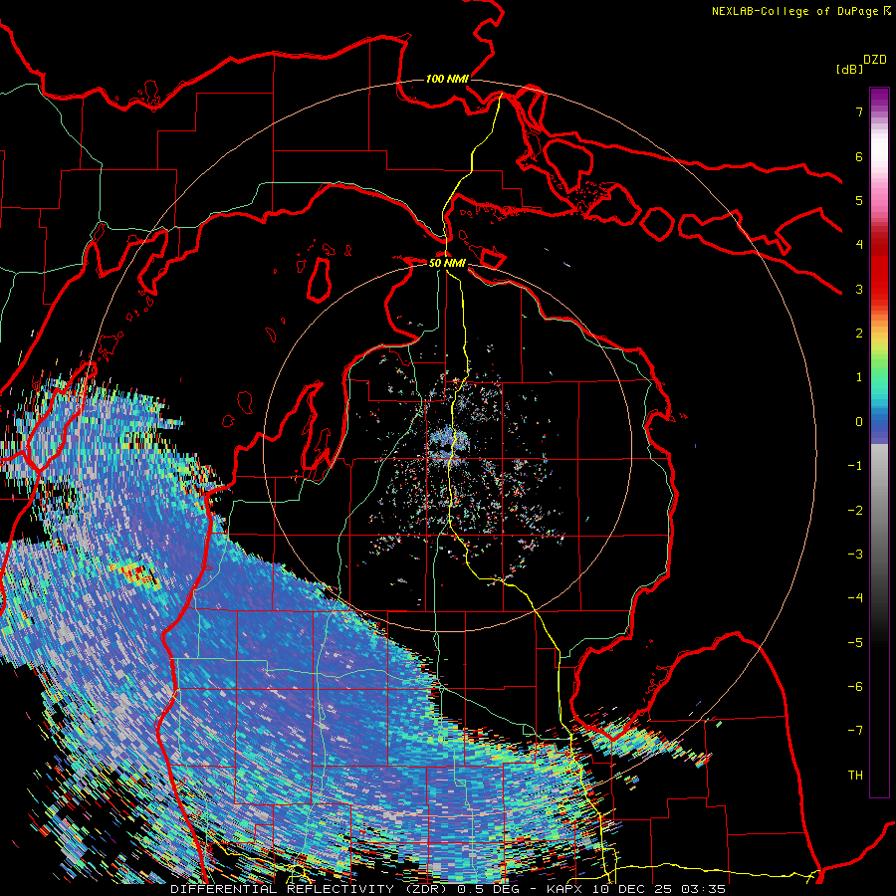
Task: Click the 0 dB value on color scale
Action: pyautogui.click(x=859, y=422)
